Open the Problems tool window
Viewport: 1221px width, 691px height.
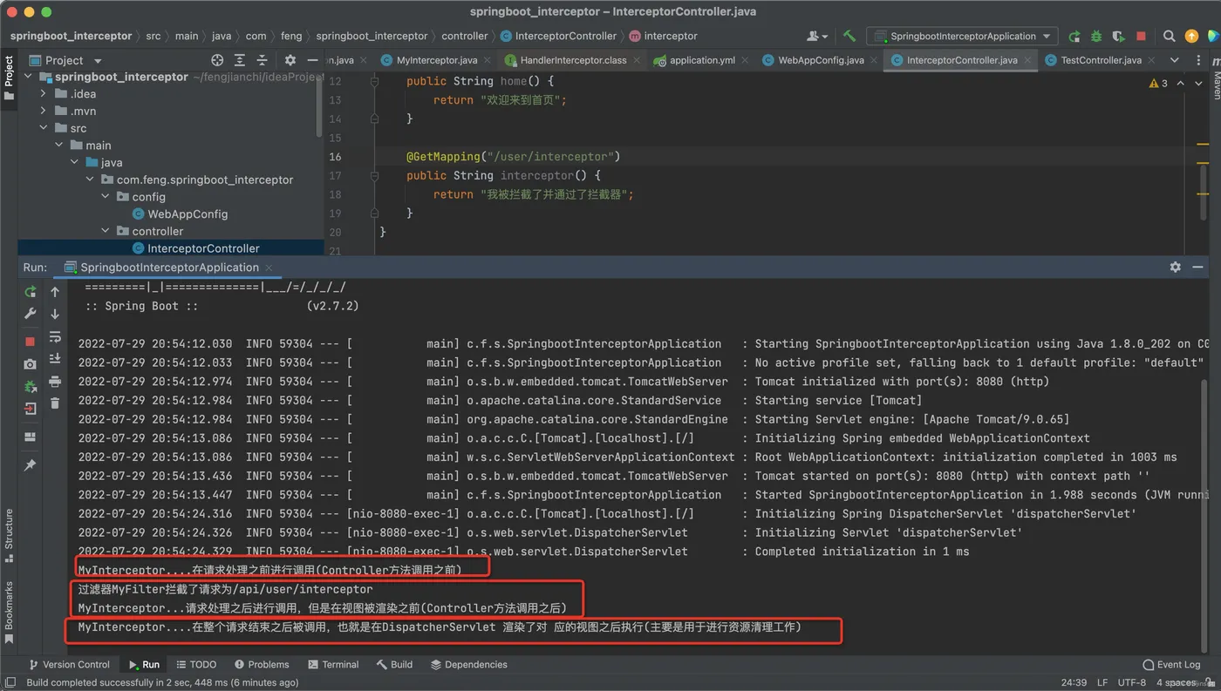tap(260, 664)
